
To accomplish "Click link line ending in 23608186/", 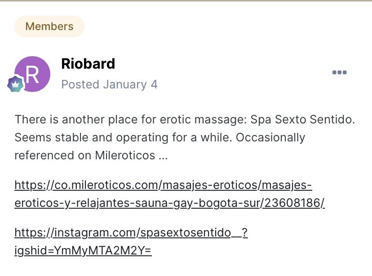I will coord(169,203).
